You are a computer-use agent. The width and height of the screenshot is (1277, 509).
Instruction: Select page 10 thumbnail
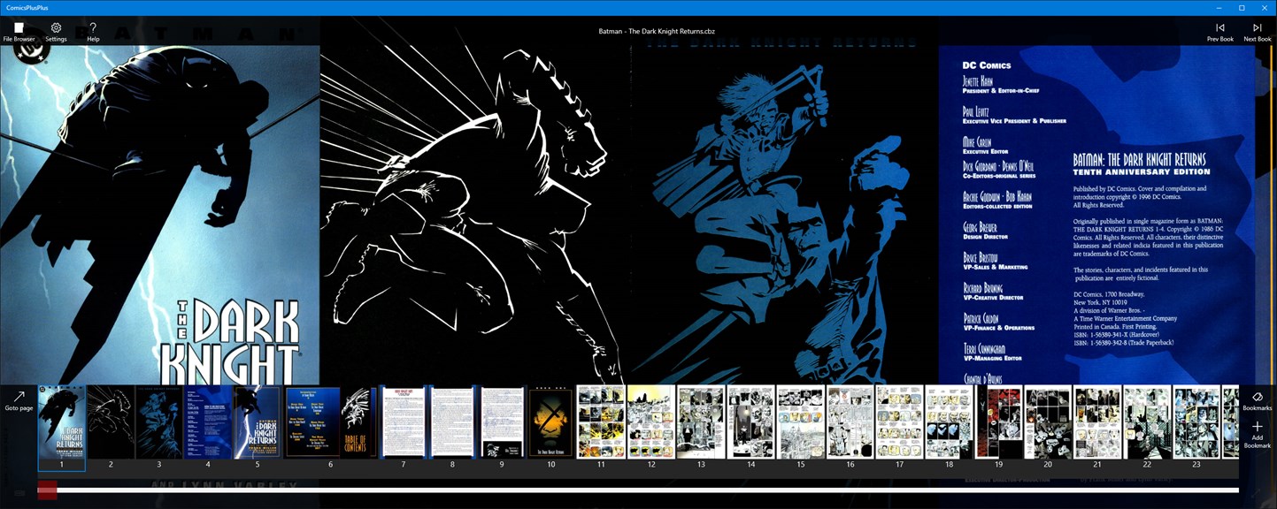point(550,422)
